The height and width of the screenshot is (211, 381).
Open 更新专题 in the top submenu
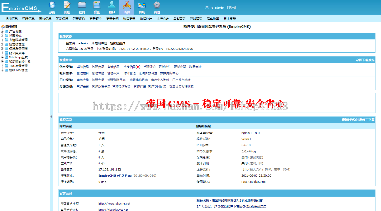coord(112,19)
